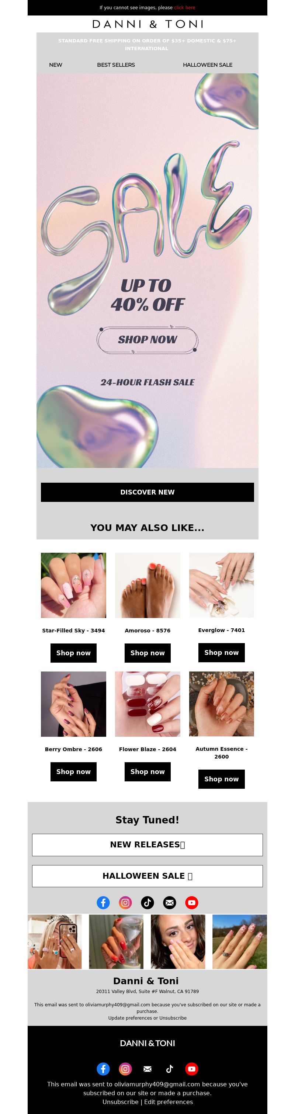Click Shop now under Star-Filled Sky - 3494
295x1114 pixels.
point(73,653)
